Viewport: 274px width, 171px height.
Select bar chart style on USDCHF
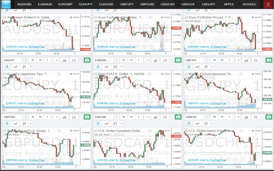point(207,123)
